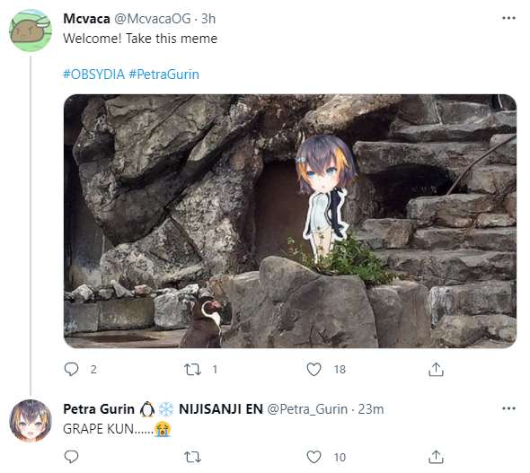The image size is (530, 473).
Task: Open the #PetraGurin hashtag
Action: coord(163,74)
